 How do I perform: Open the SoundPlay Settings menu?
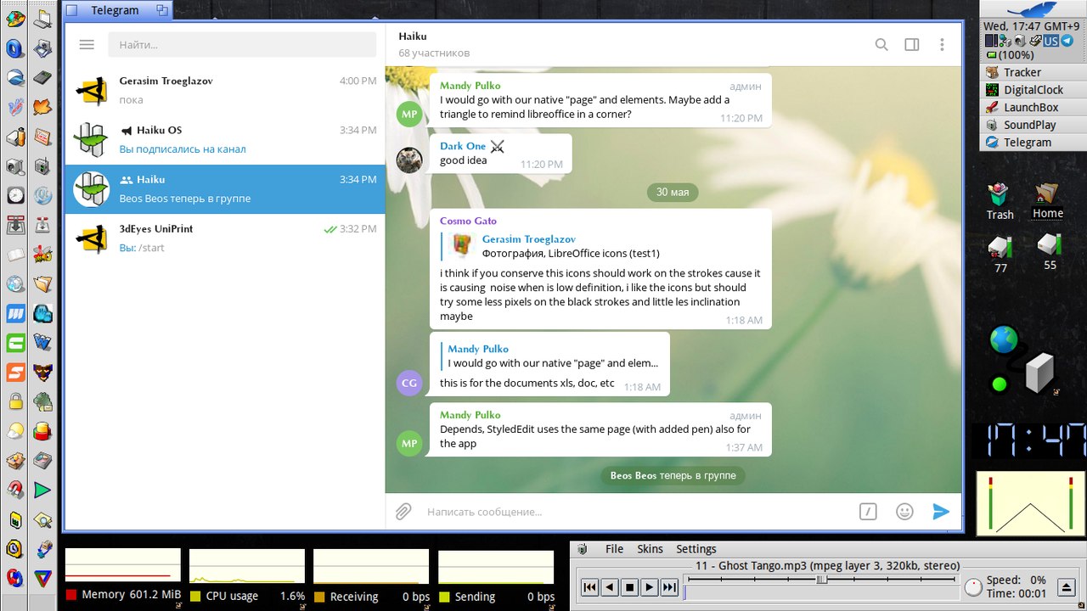tap(696, 549)
